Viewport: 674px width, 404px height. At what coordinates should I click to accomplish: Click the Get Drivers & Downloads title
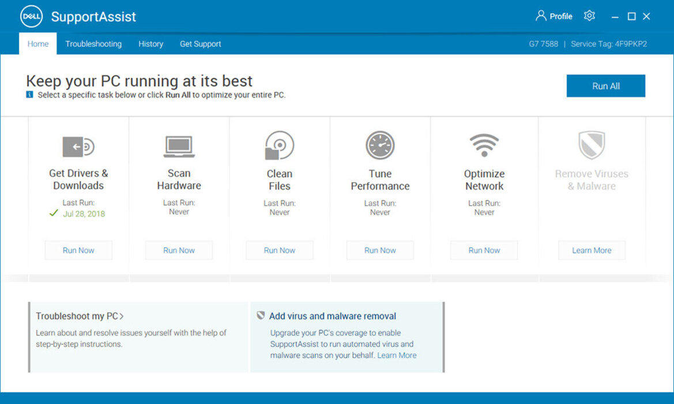pos(78,179)
